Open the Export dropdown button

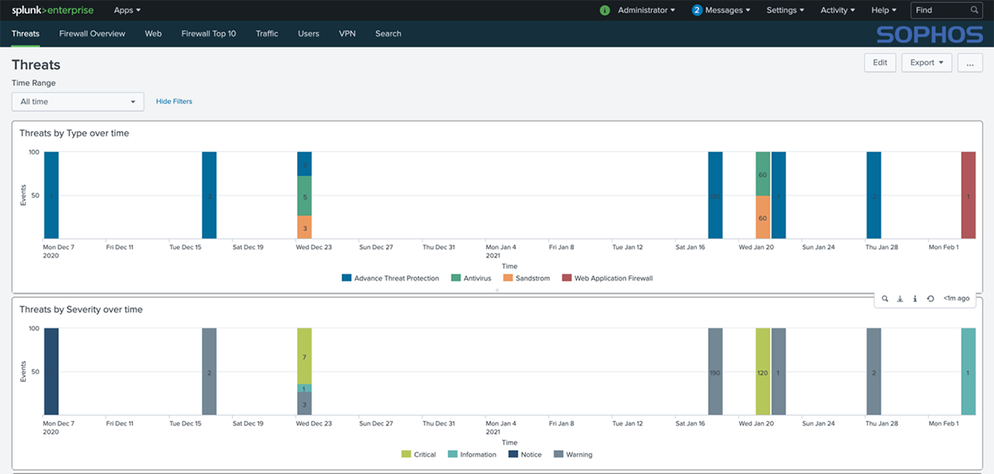pyautogui.click(x=927, y=63)
